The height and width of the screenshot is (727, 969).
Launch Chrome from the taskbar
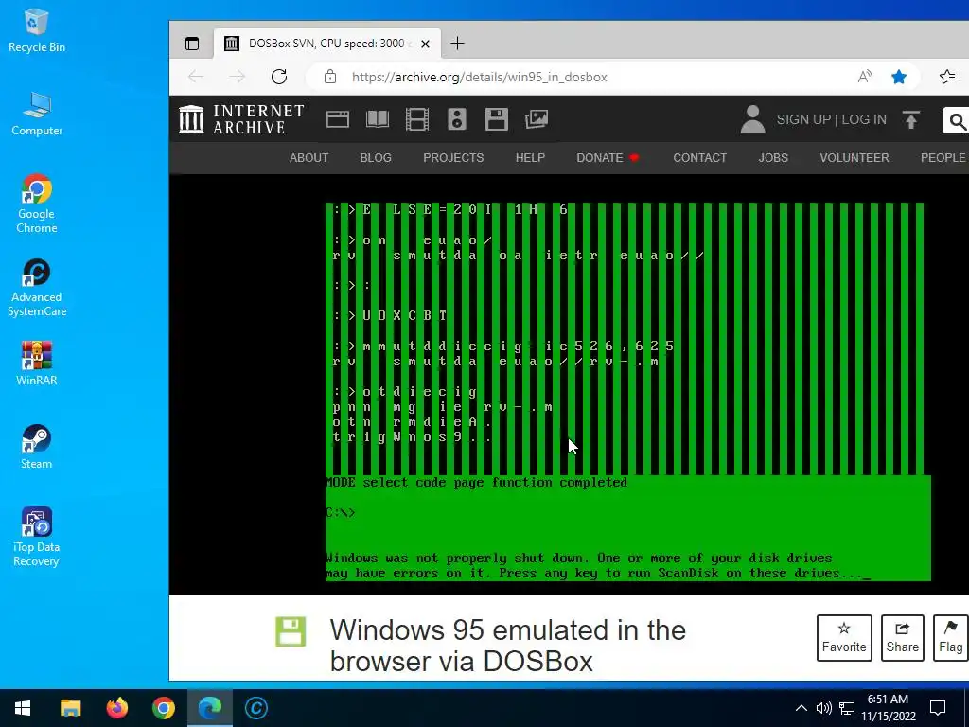coord(164,708)
